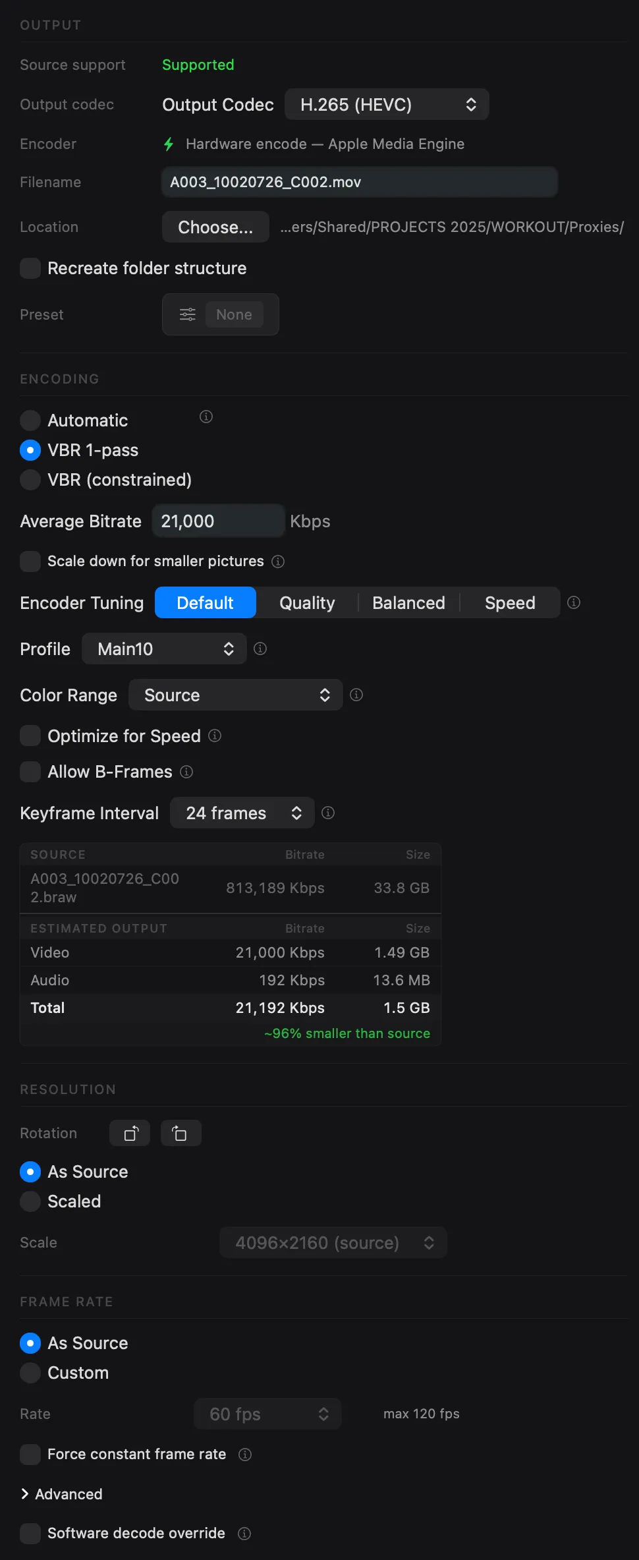Viewport: 639px width, 1560px height.
Task: Click info icon next to Color Range
Action: click(x=356, y=695)
